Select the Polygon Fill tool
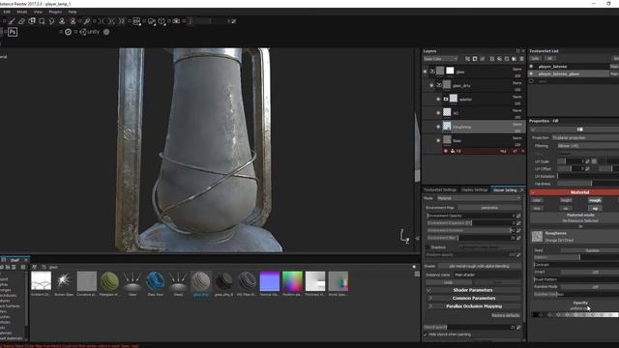Screen dimensions: 619x348 pyautogui.click(x=42, y=21)
